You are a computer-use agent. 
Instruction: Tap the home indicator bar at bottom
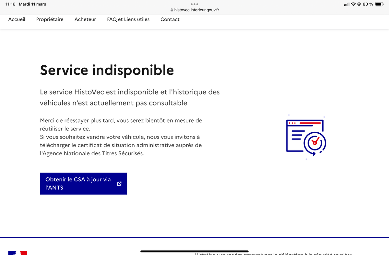(x=194, y=251)
